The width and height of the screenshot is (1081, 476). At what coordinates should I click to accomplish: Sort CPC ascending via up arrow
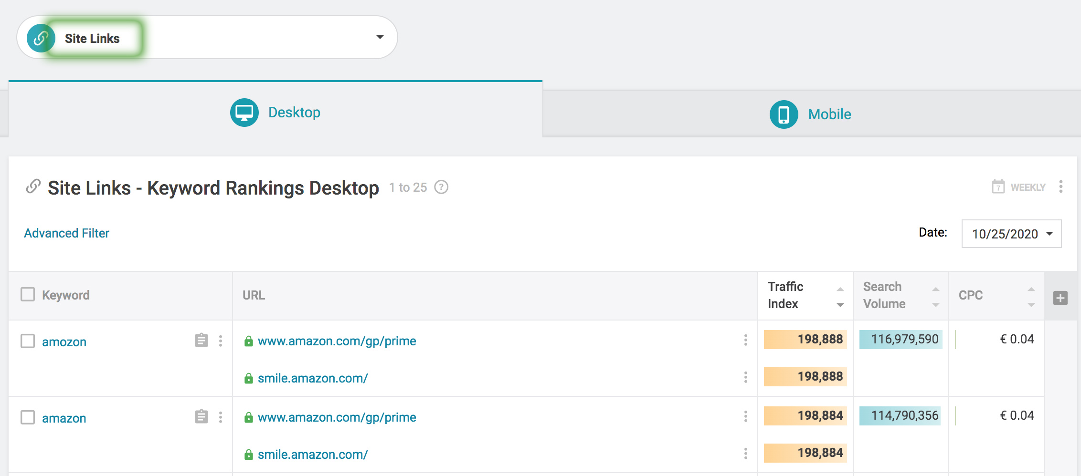point(1031,289)
